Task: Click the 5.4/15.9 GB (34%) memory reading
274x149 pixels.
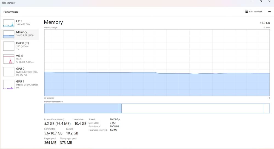Action: 25,35
